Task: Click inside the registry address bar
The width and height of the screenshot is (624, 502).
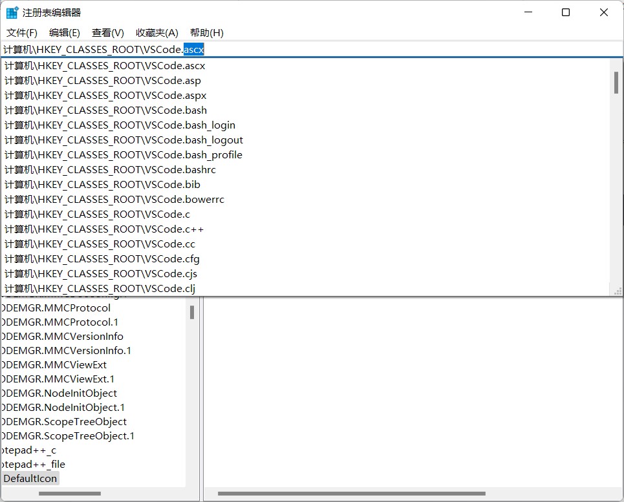Action: (x=323, y=48)
